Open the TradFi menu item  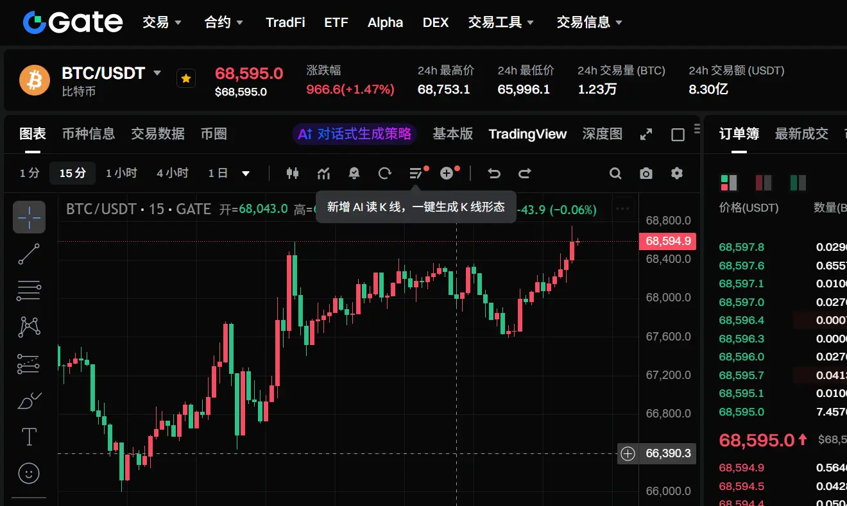(286, 22)
